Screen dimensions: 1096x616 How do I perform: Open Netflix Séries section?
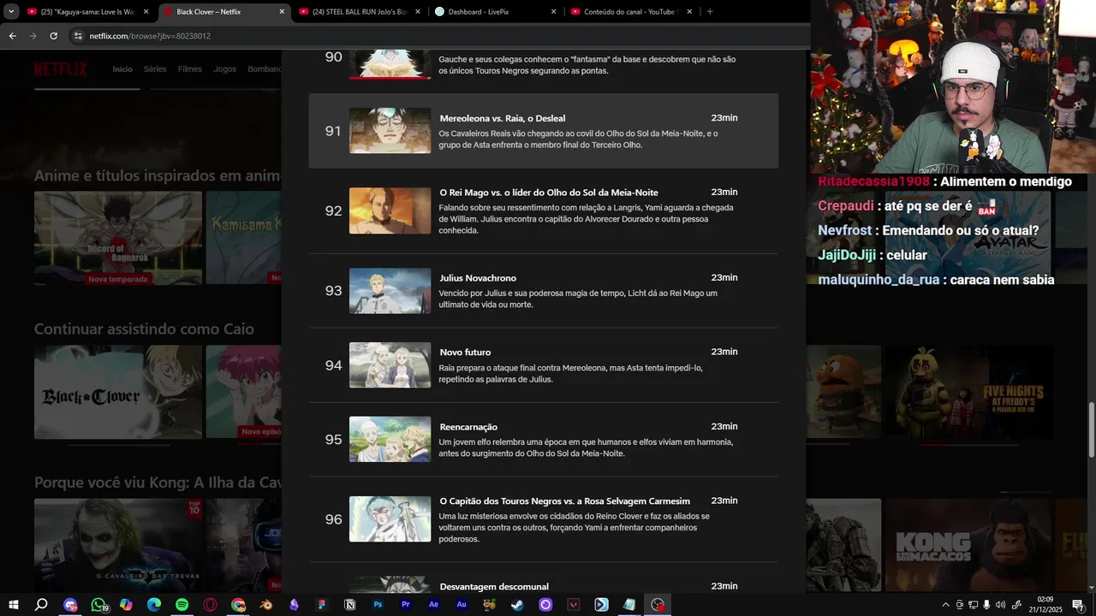(155, 69)
